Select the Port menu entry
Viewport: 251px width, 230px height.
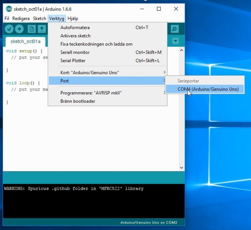point(108,81)
